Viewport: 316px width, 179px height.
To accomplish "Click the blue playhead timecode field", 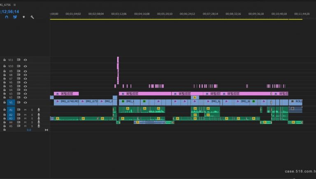I will 10,11.
